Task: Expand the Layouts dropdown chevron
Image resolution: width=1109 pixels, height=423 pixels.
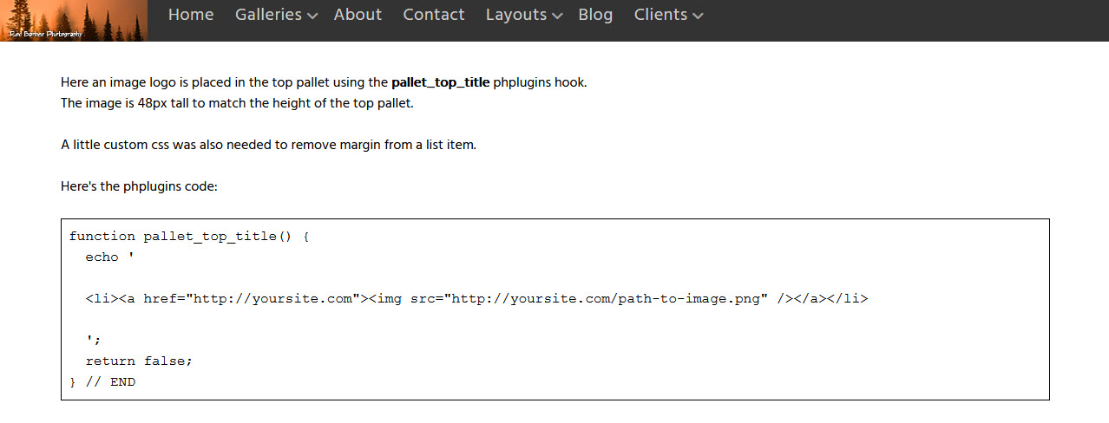Action: tap(558, 16)
